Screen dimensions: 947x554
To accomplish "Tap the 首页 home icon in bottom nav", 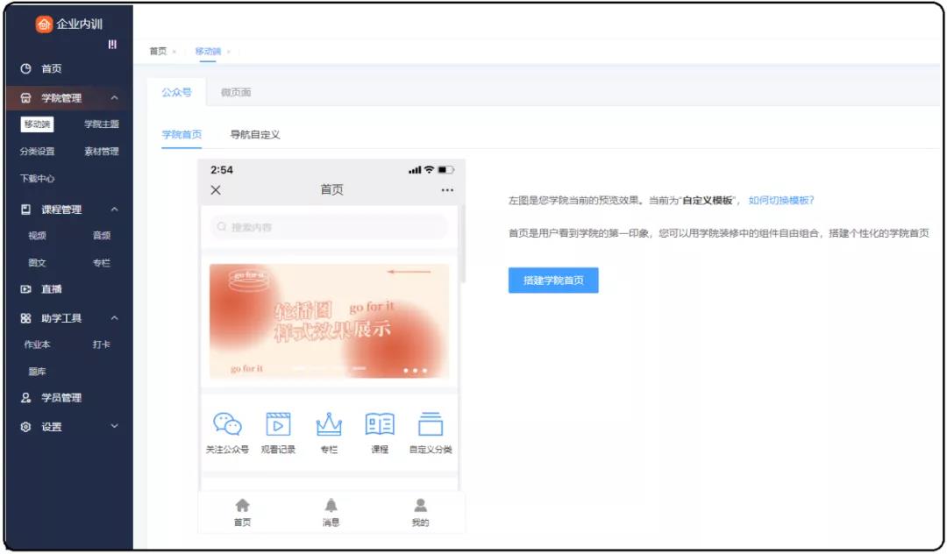I will click(x=242, y=506).
